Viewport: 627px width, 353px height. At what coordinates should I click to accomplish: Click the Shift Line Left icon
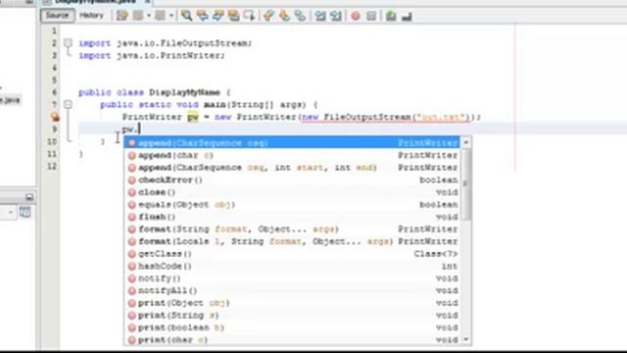point(320,16)
